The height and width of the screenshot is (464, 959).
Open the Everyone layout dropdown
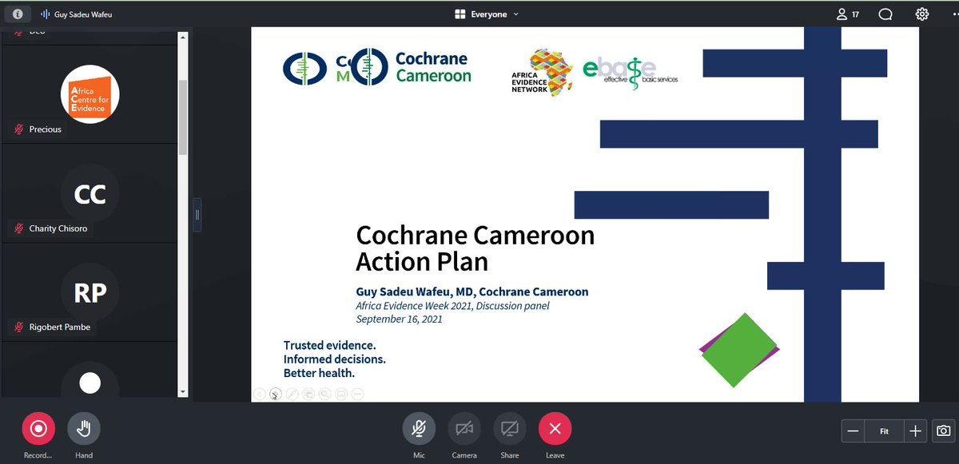coord(486,14)
